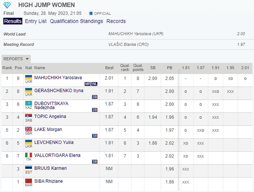The width and height of the screenshot is (254, 192).
Task: Click the MR badge on Mahuchikh's row
Action: click(x=88, y=84)
